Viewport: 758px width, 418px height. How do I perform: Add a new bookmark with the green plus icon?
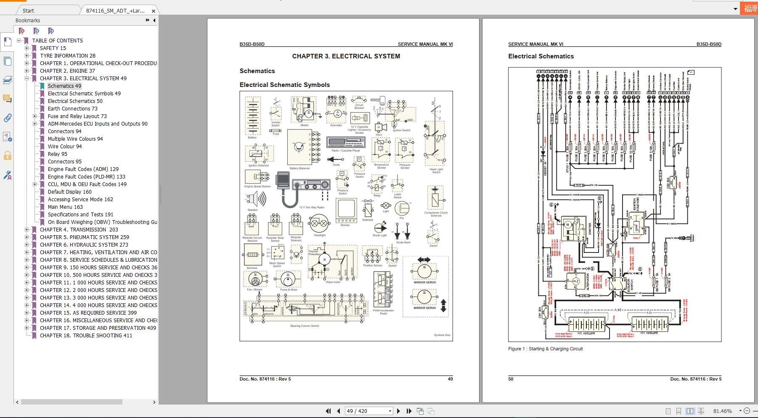36,31
